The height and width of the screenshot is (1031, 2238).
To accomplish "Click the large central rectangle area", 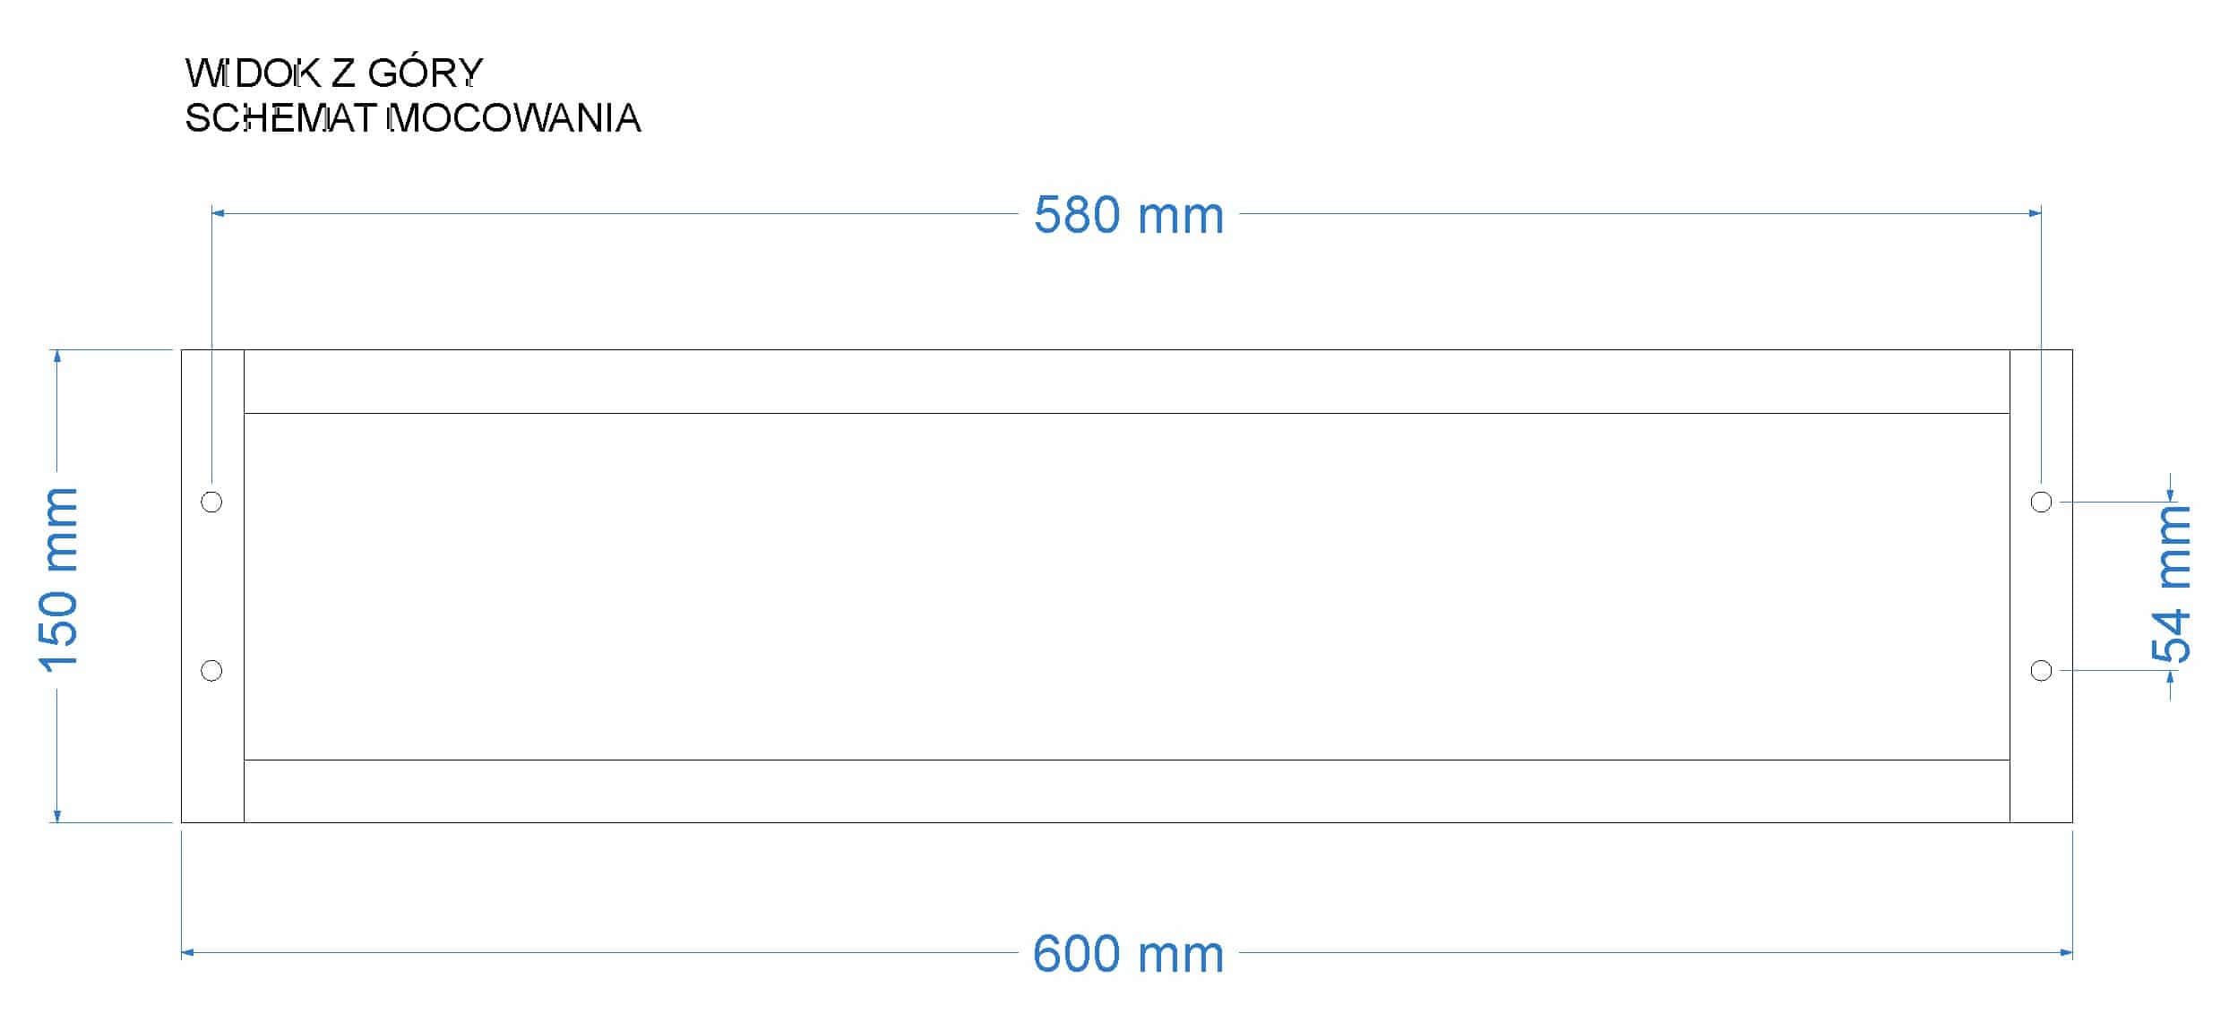I will [1126, 587].
